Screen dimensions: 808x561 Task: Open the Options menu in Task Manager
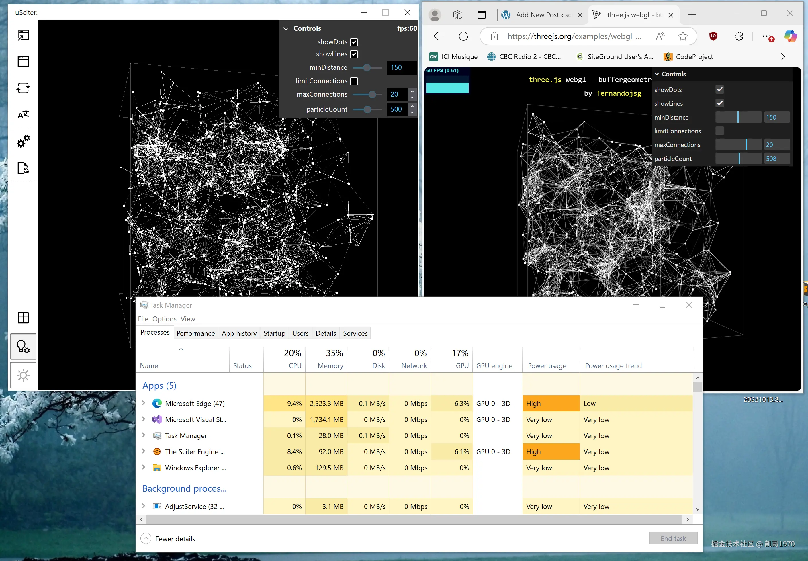tap(164, 319)
